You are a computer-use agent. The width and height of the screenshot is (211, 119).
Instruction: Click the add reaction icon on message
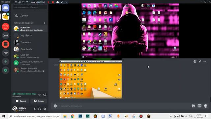(x=195, y=61)
